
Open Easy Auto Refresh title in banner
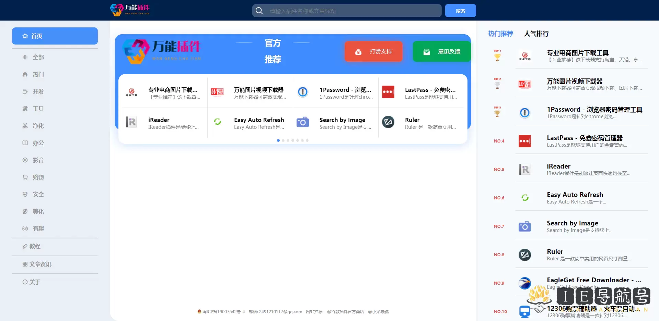(259, 120)
